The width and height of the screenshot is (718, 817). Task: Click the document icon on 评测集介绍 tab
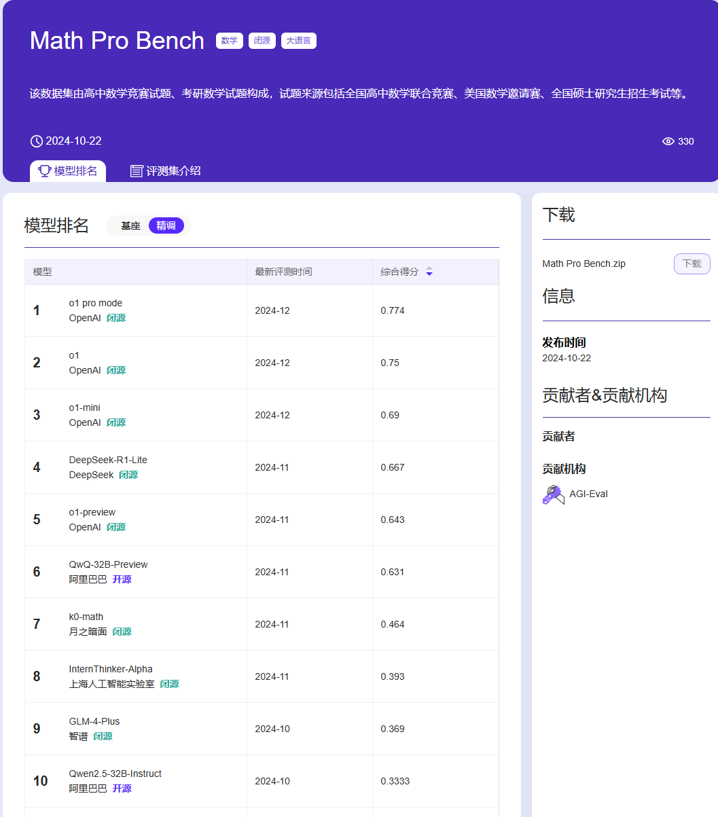137,170
